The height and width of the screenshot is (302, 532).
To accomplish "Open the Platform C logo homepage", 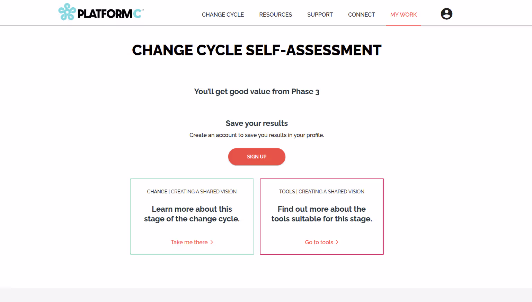I will click(x=101, y=12).
